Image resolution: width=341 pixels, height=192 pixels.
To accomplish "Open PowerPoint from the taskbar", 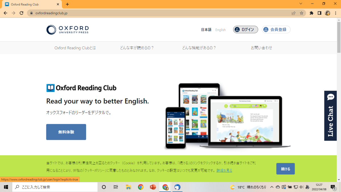I will click(x=153, y=187).
